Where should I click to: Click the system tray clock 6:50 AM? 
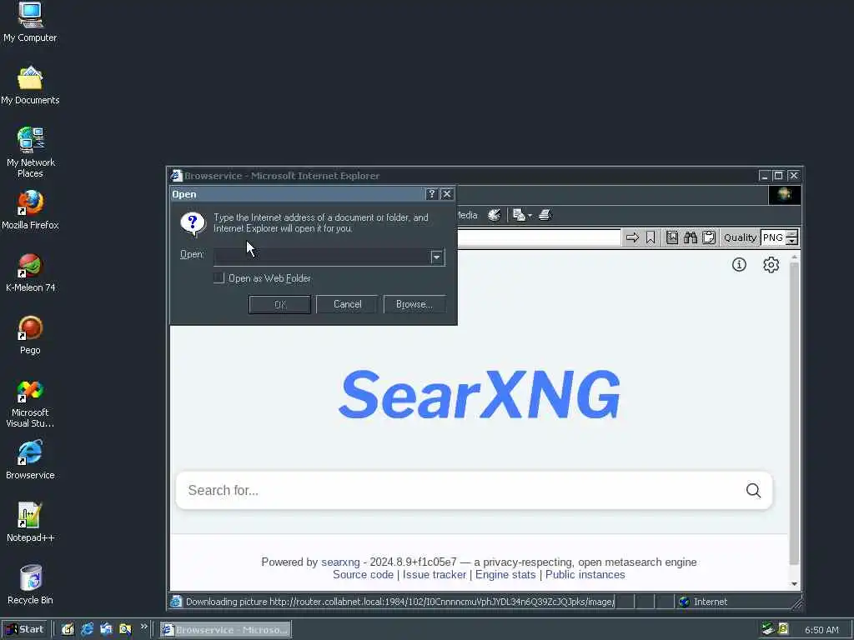821,630
